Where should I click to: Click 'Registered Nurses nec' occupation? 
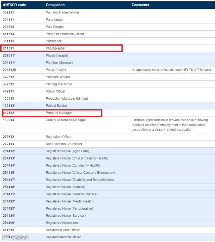(x=62, y=223)
